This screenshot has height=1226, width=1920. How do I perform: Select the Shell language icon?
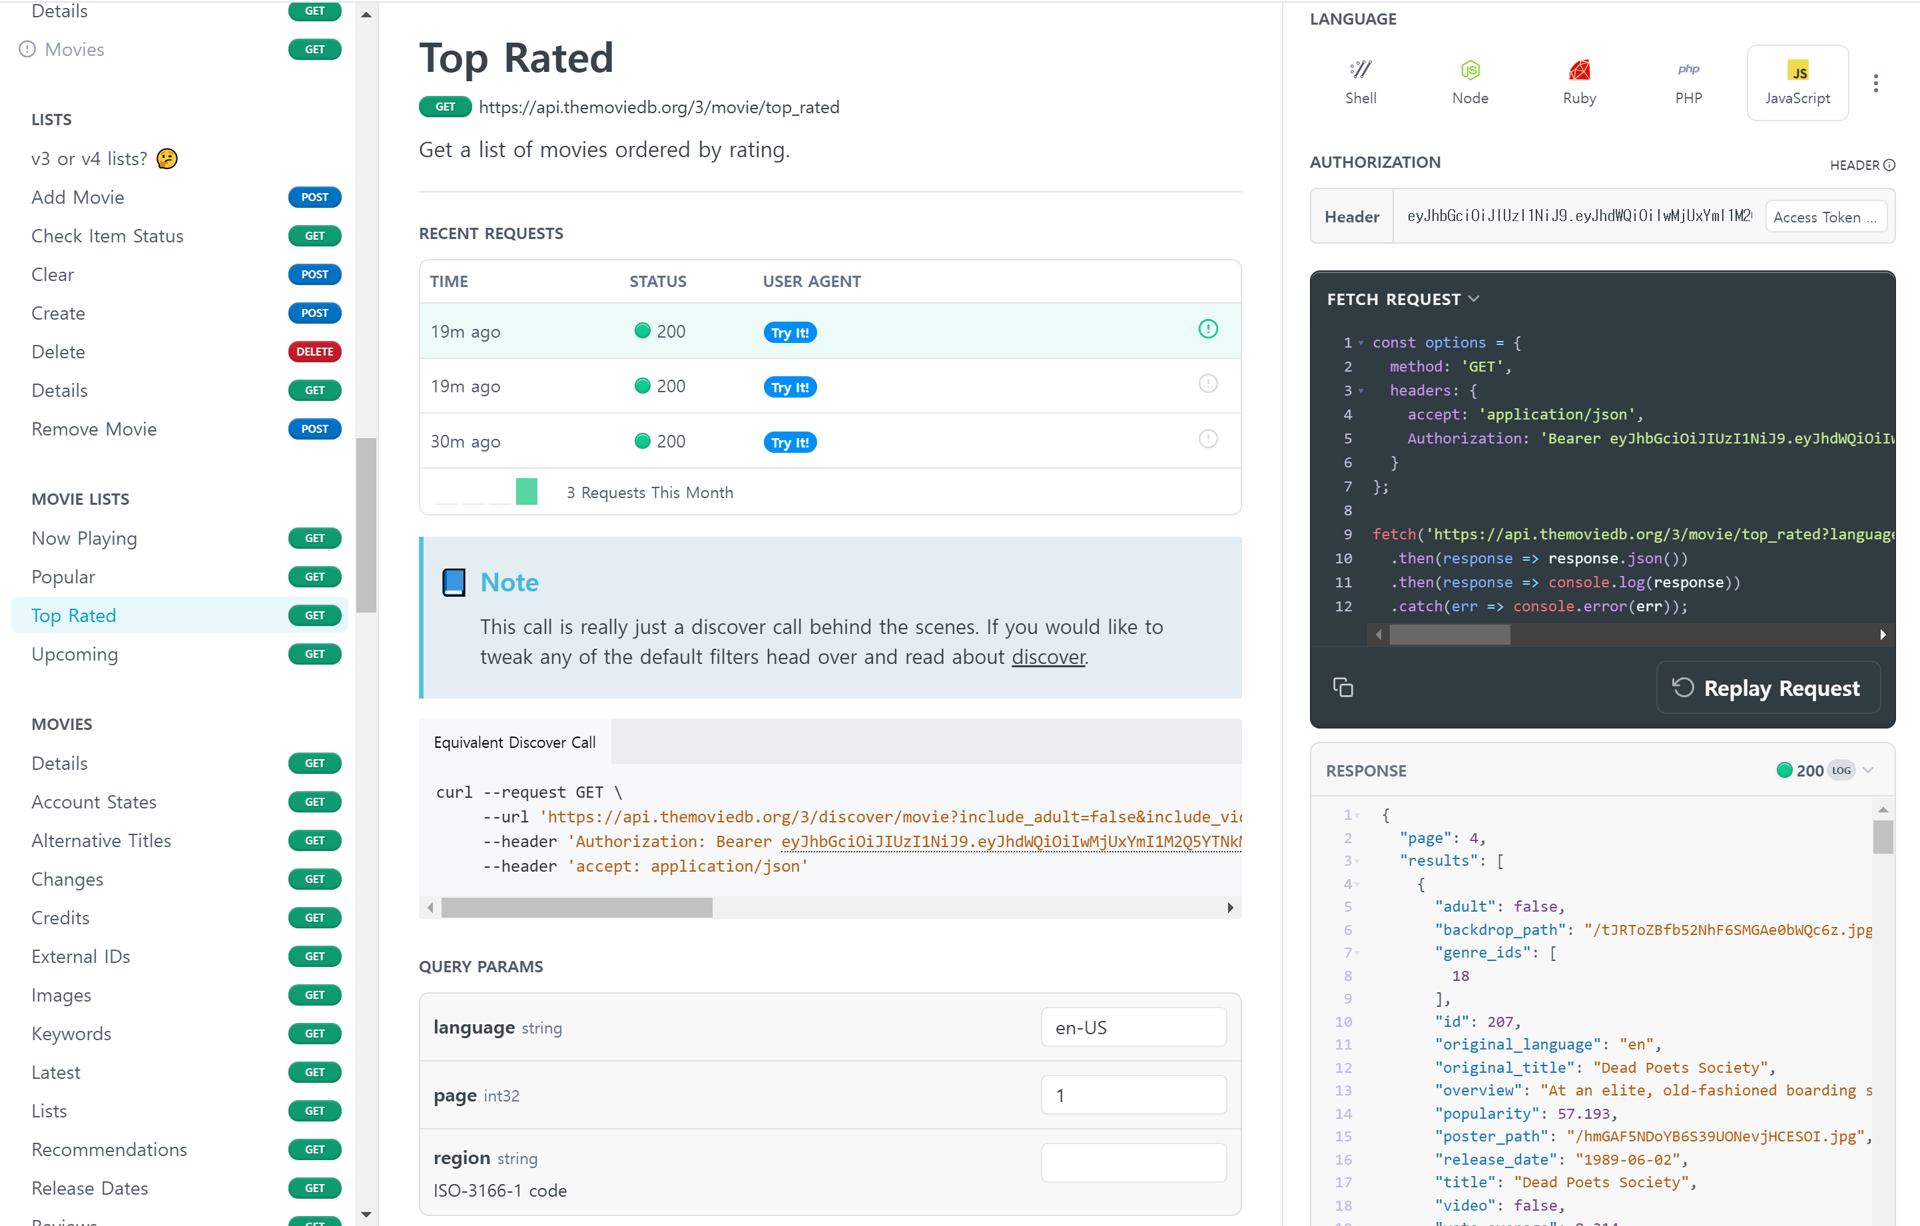point(1361,81)
